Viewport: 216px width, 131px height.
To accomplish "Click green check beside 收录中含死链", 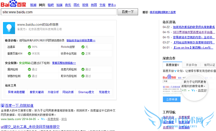I will point(83,53).
